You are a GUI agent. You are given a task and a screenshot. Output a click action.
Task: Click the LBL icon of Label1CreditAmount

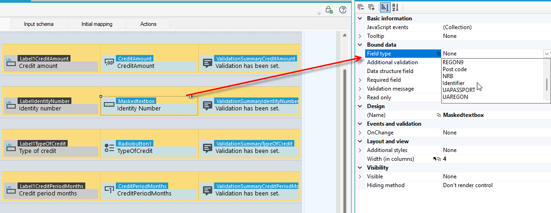[x=11, y=63]
